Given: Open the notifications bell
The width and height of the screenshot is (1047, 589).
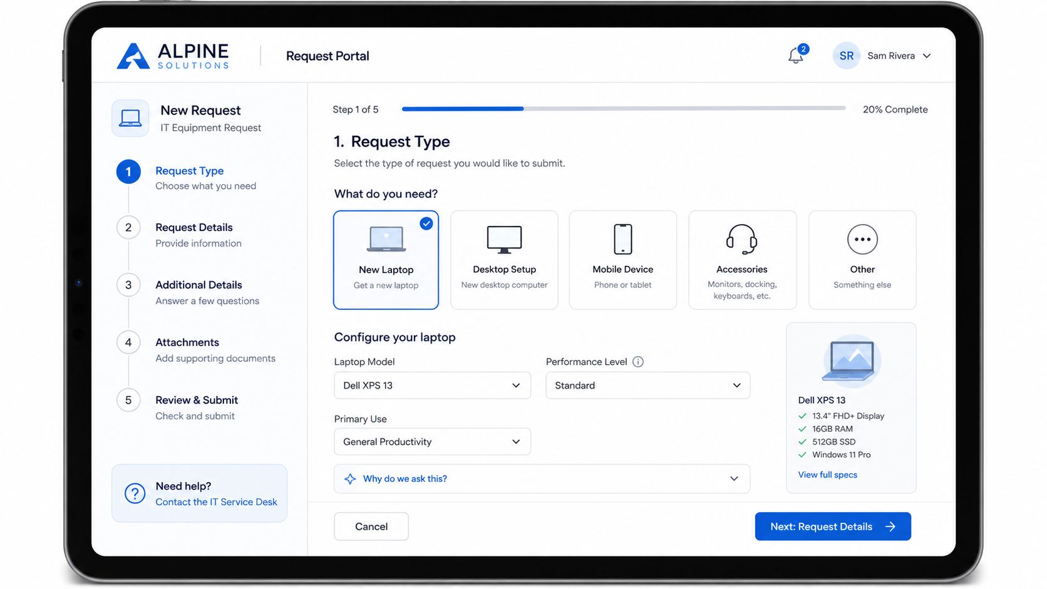Looking at the screenshot, I should click(796, 56).
